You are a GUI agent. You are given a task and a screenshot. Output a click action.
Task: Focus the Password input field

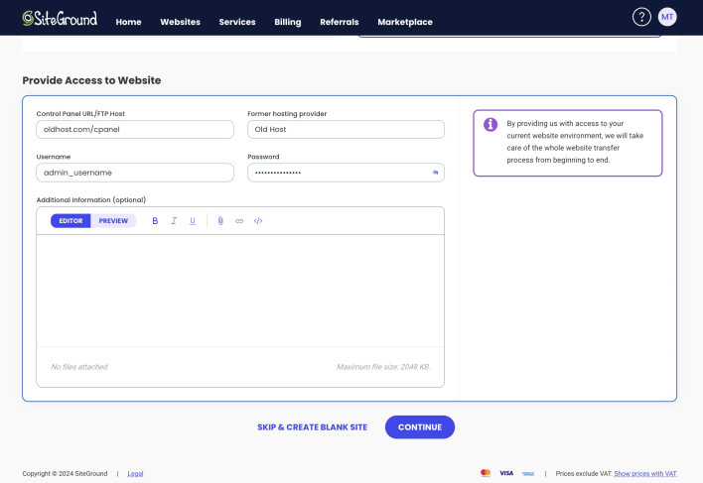(x=346, y=173)
